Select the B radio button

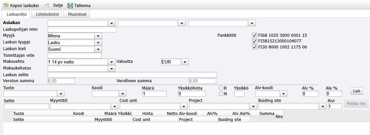click(221, 88)
